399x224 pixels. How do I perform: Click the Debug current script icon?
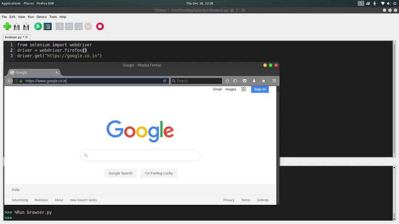pos(48,26)
